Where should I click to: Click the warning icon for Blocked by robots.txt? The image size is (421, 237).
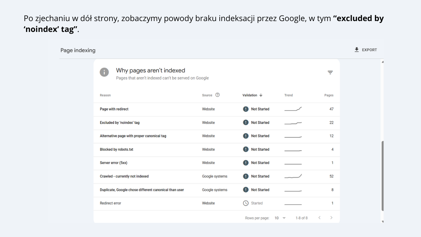click(x=245, y=149)
